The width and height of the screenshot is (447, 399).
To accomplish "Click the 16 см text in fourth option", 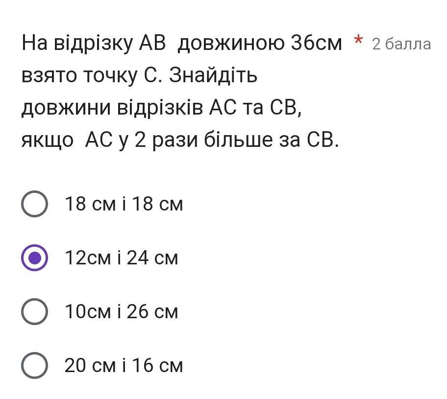I will pos(157,365).
